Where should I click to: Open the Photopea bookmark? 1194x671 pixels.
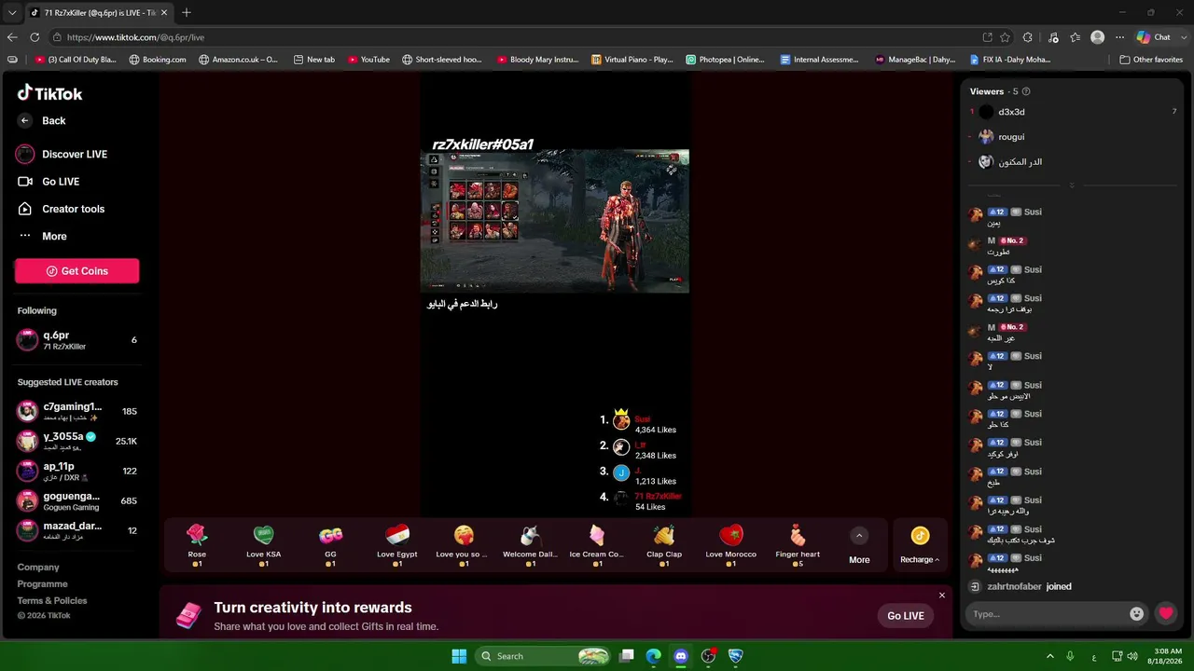point(725,60)
